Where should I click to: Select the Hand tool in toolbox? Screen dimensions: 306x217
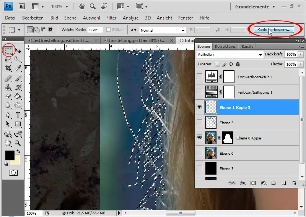pyautogui.click(x=8, y=143)
